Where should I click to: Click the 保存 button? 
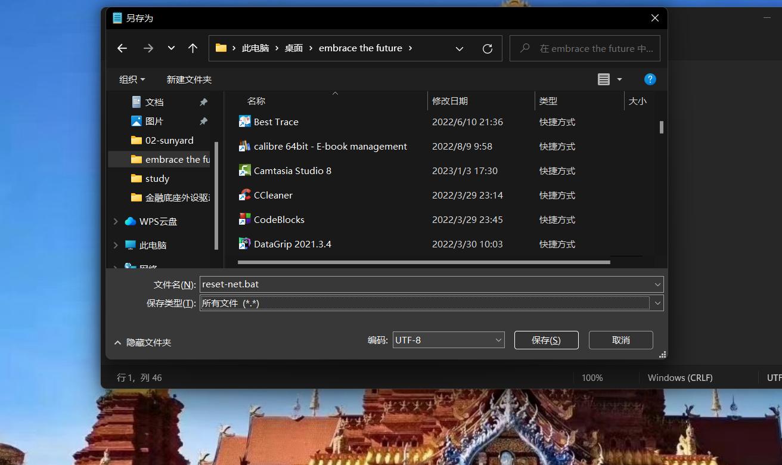point(545,340)
